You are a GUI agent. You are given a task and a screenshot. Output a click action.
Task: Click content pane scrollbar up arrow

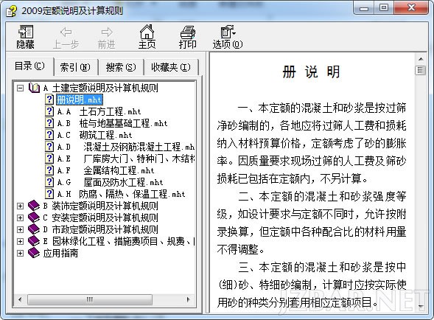pyautogui.click(x=421, y=59)
